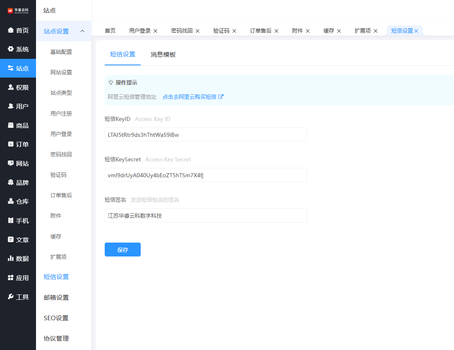
Task: Click the home icon beside 首页 in sidebar
Action: (x=11, y=30)
